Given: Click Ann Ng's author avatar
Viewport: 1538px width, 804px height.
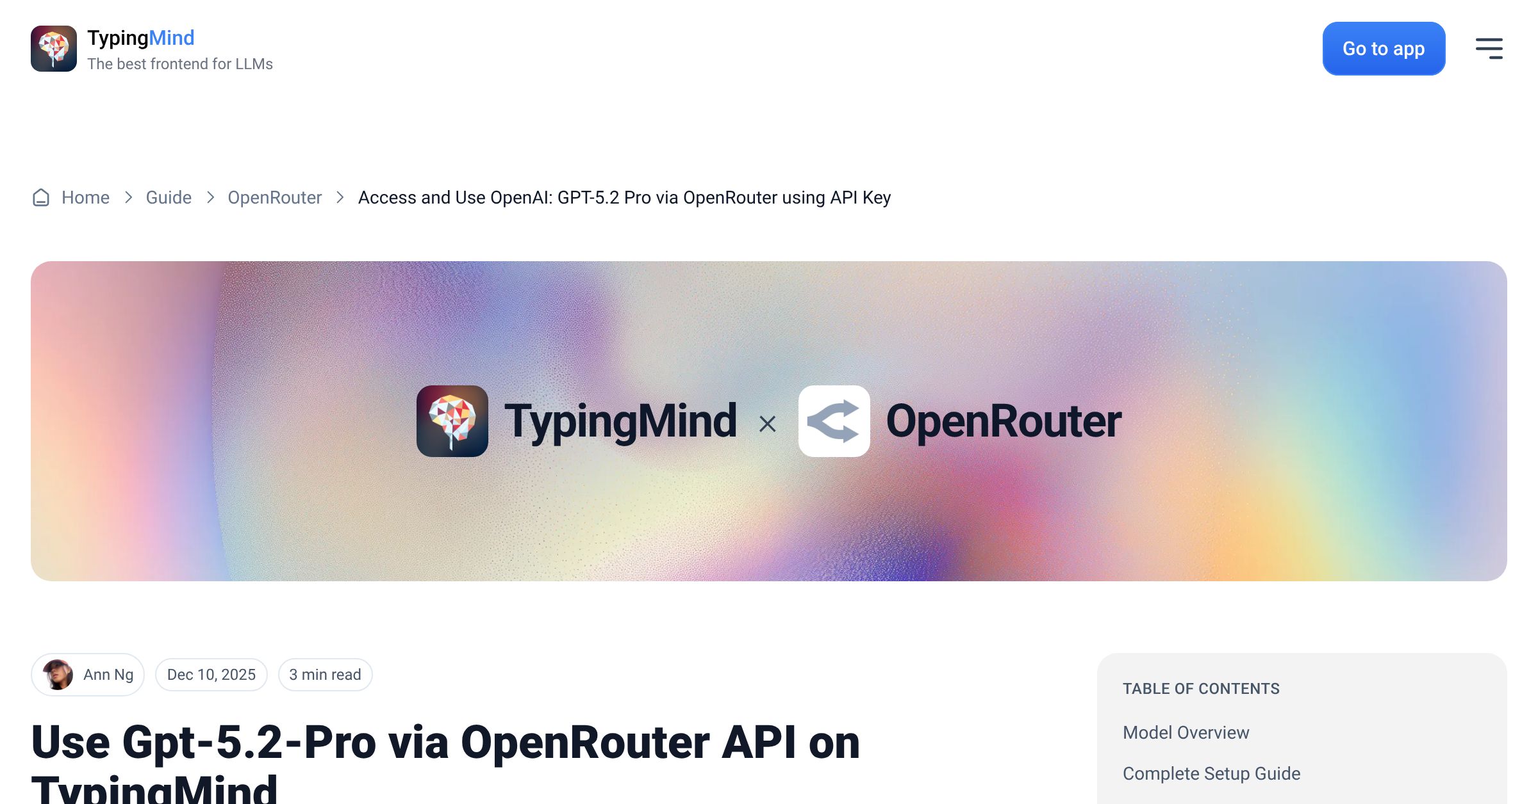Looking at the screenshot, I should point(58,675).
